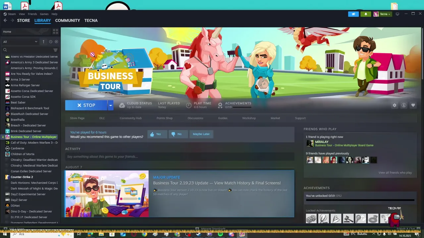The image size is (424, 238).
Task: Go to the STORE tab
Action: coord(24,20)
